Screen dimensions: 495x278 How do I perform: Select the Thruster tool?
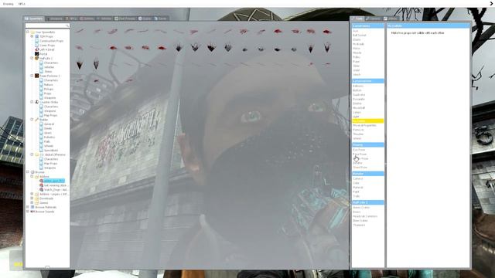coord(358,134)
